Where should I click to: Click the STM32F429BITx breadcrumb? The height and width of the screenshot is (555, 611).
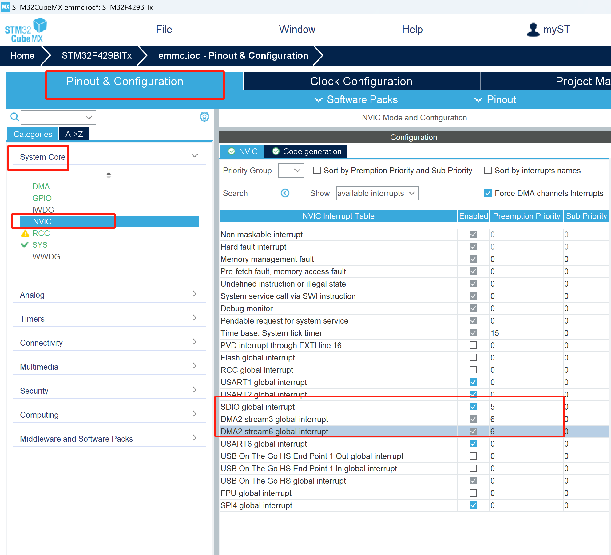[x=97, y=55]
